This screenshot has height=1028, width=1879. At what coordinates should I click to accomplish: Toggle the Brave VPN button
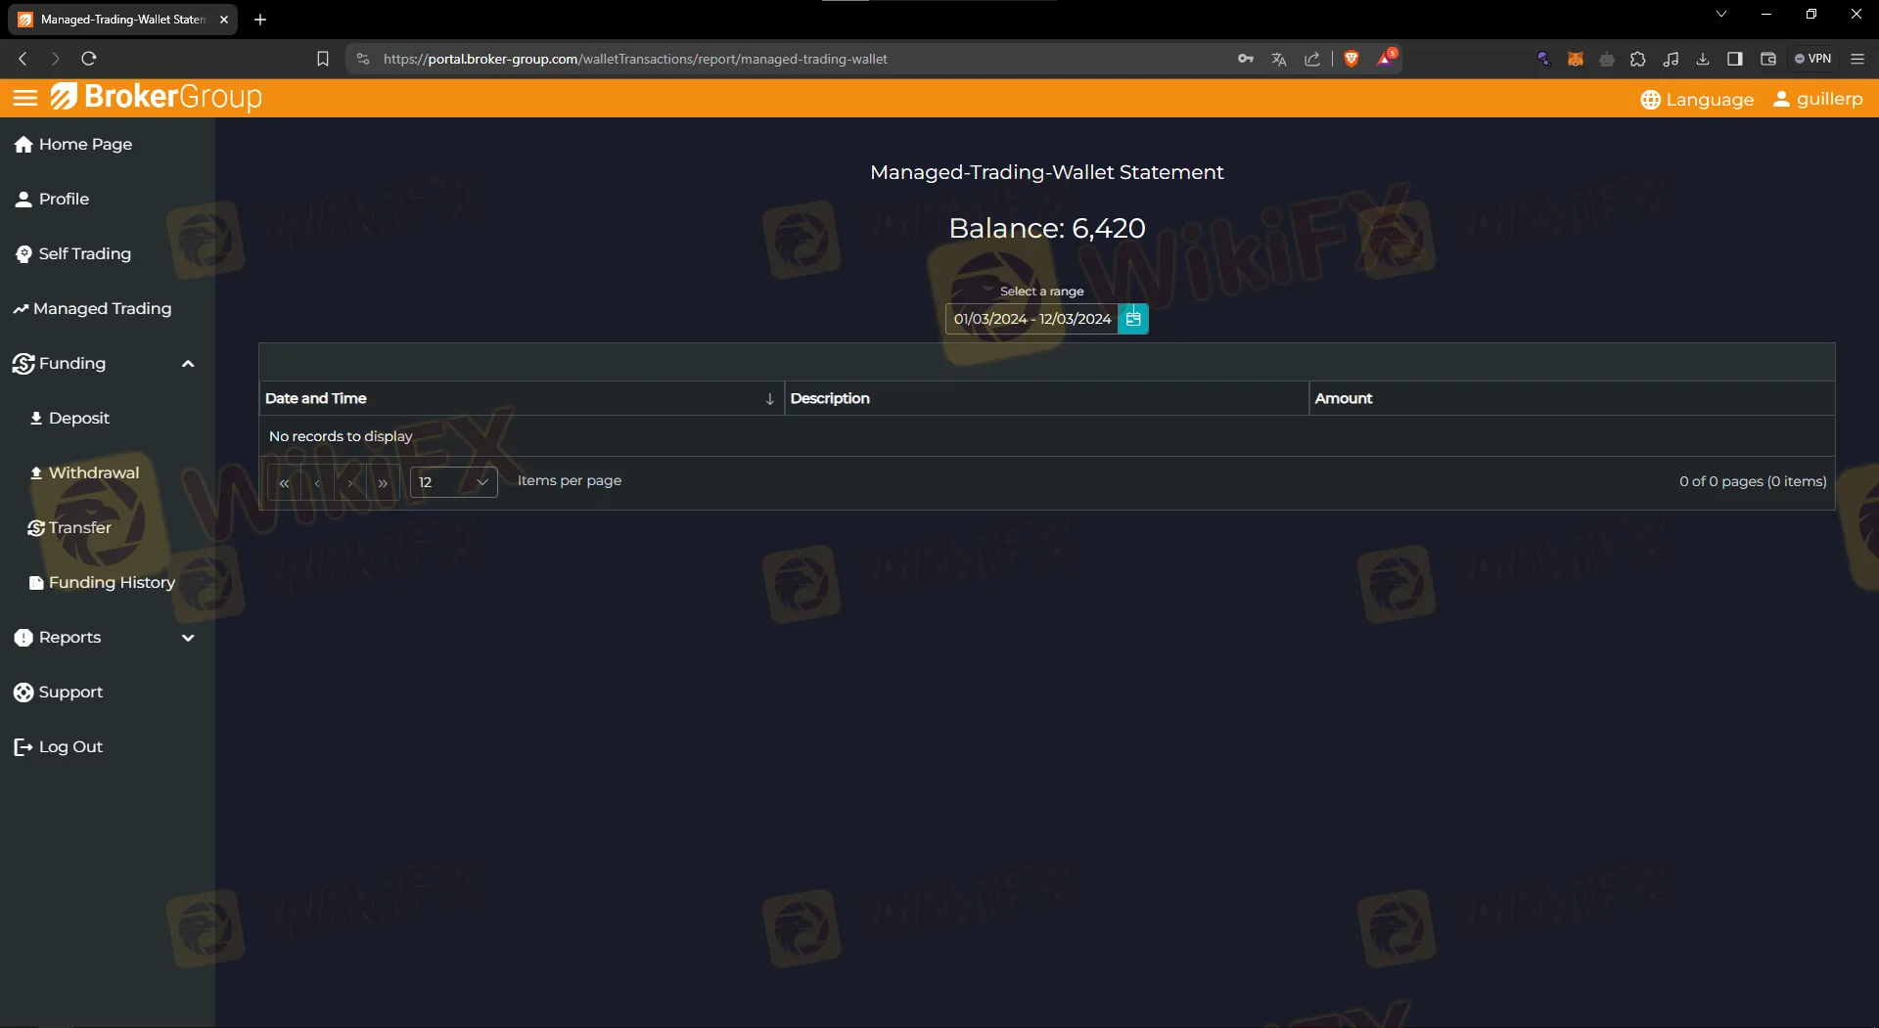click(1813, 59)
